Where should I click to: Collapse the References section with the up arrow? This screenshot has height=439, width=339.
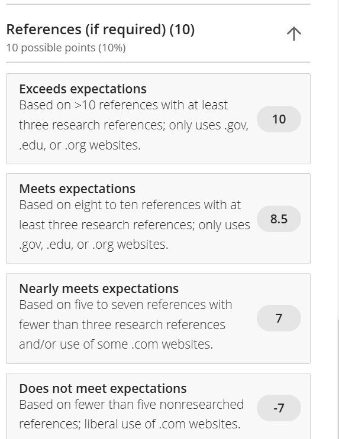[x=294, y=34]
